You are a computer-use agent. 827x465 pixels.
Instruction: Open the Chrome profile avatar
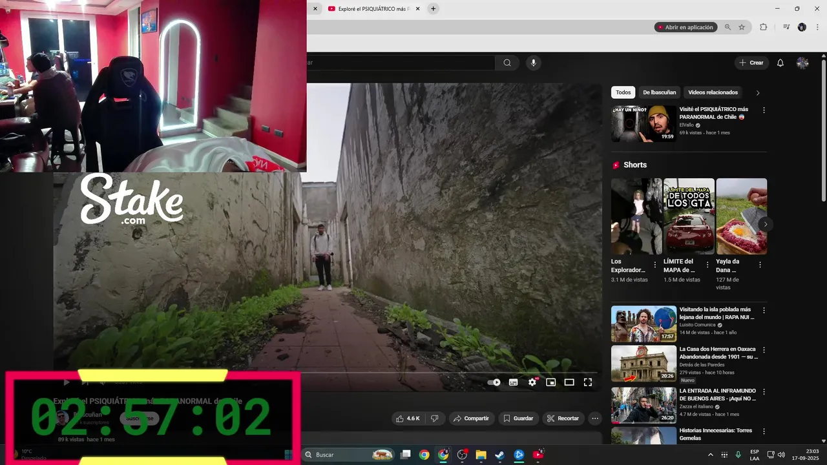point(802,27)
